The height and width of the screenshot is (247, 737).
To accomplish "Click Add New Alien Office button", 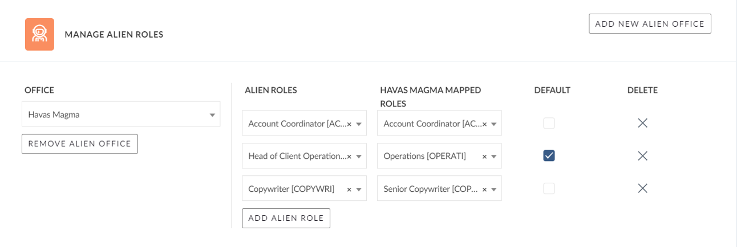I will [650, 24].
